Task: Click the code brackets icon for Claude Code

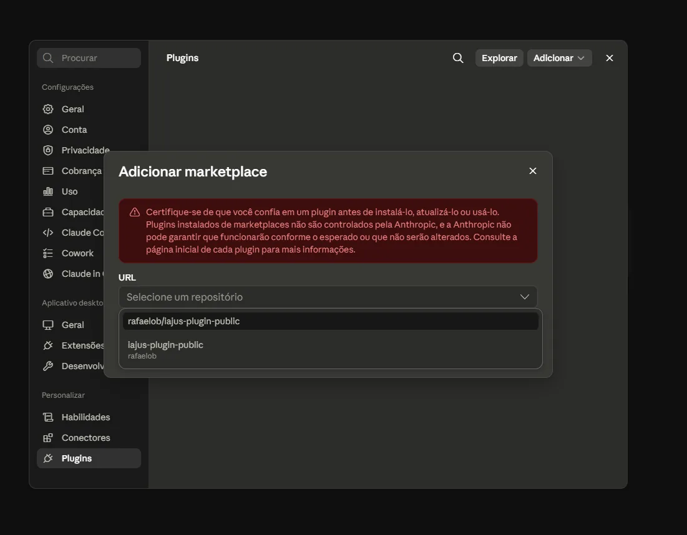Action: click(48, 233)
